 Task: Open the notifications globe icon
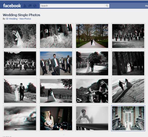coord(35,6)
